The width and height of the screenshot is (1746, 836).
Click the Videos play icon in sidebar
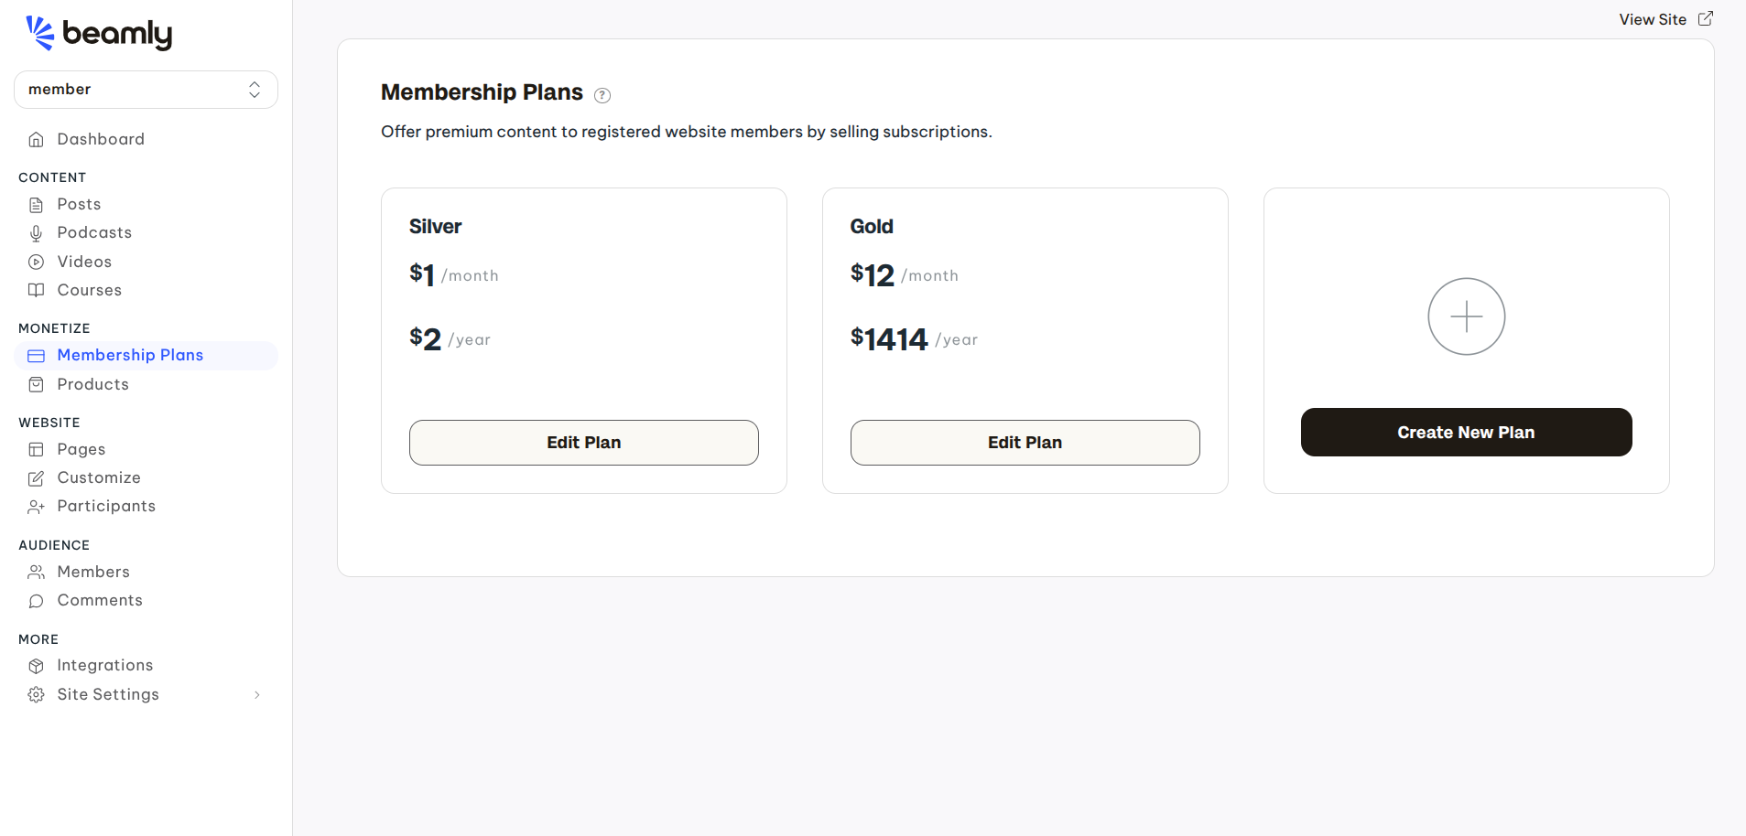click(36, 263)
